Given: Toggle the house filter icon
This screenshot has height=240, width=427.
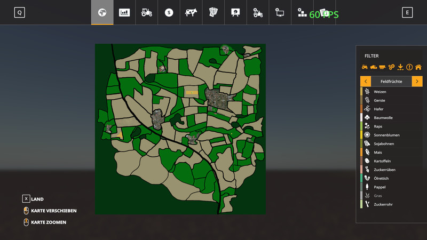Looking at the screenshot, I should pos(418,67).
